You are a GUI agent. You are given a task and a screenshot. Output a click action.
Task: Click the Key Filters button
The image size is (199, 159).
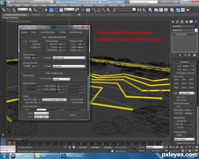point(157,151)
